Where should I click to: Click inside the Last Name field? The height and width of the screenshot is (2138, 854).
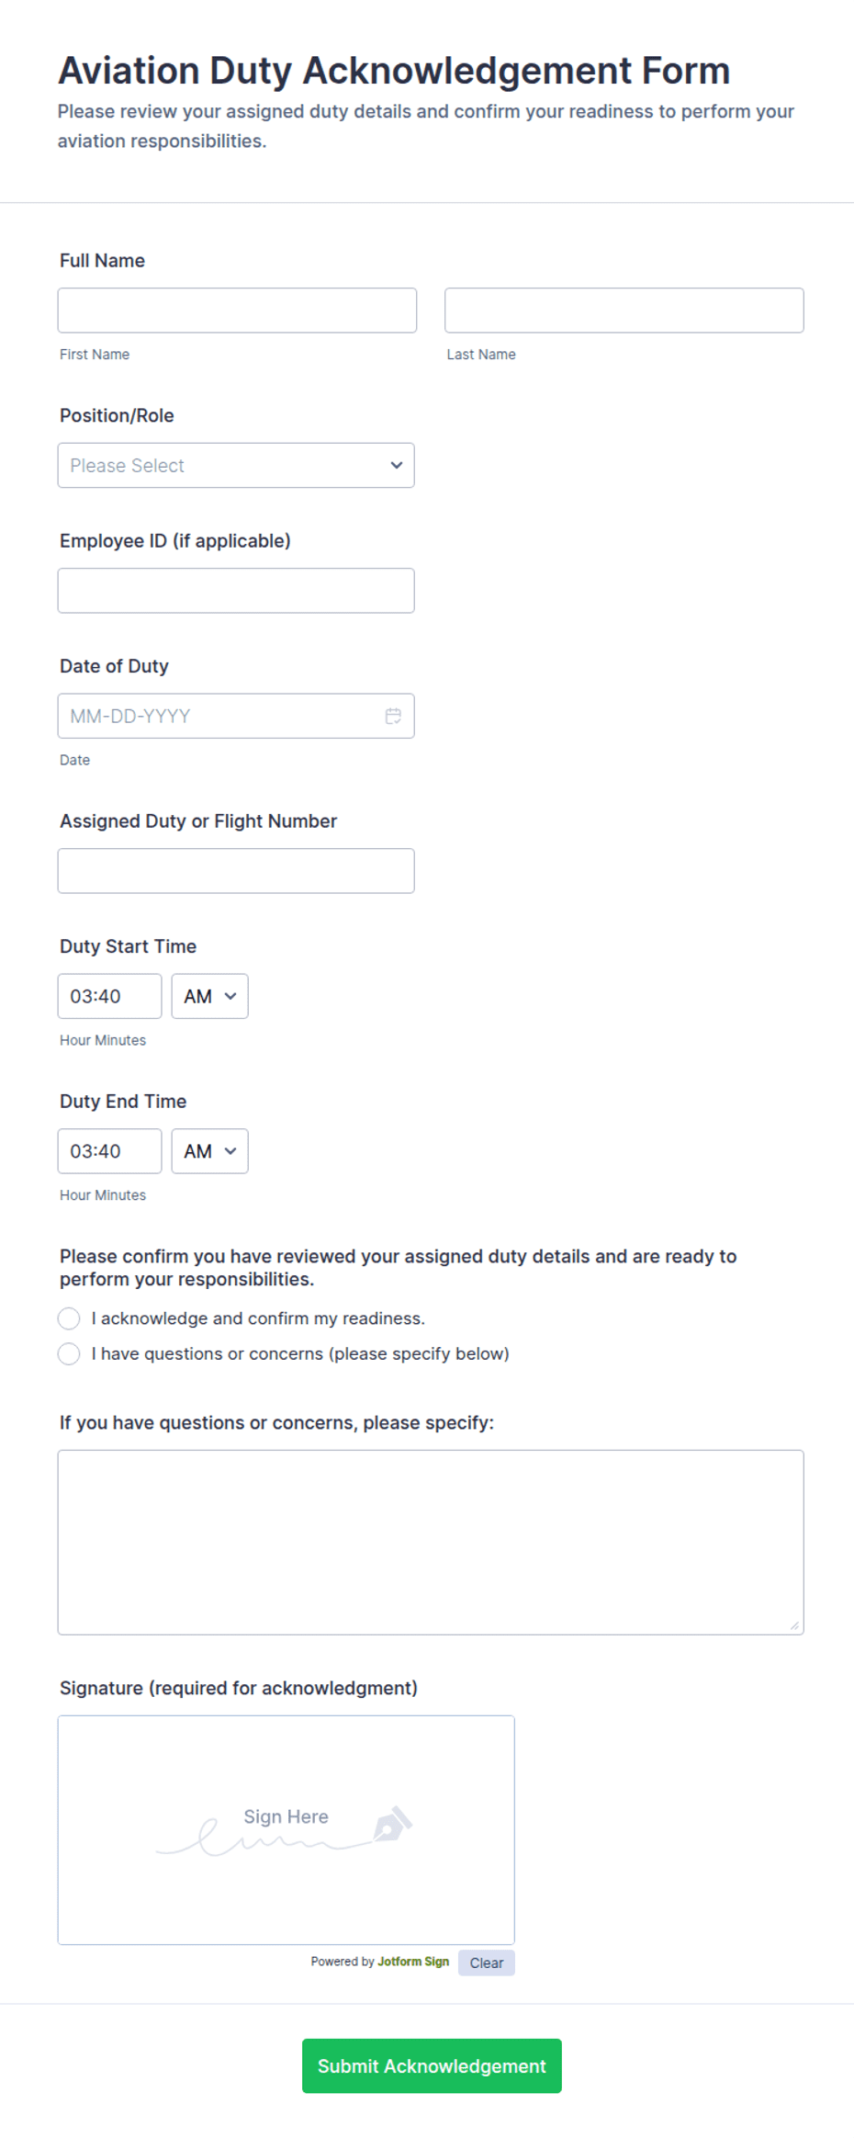624,310
